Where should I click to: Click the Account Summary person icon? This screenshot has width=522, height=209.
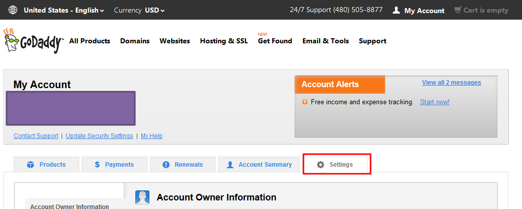tap(230, 165)
